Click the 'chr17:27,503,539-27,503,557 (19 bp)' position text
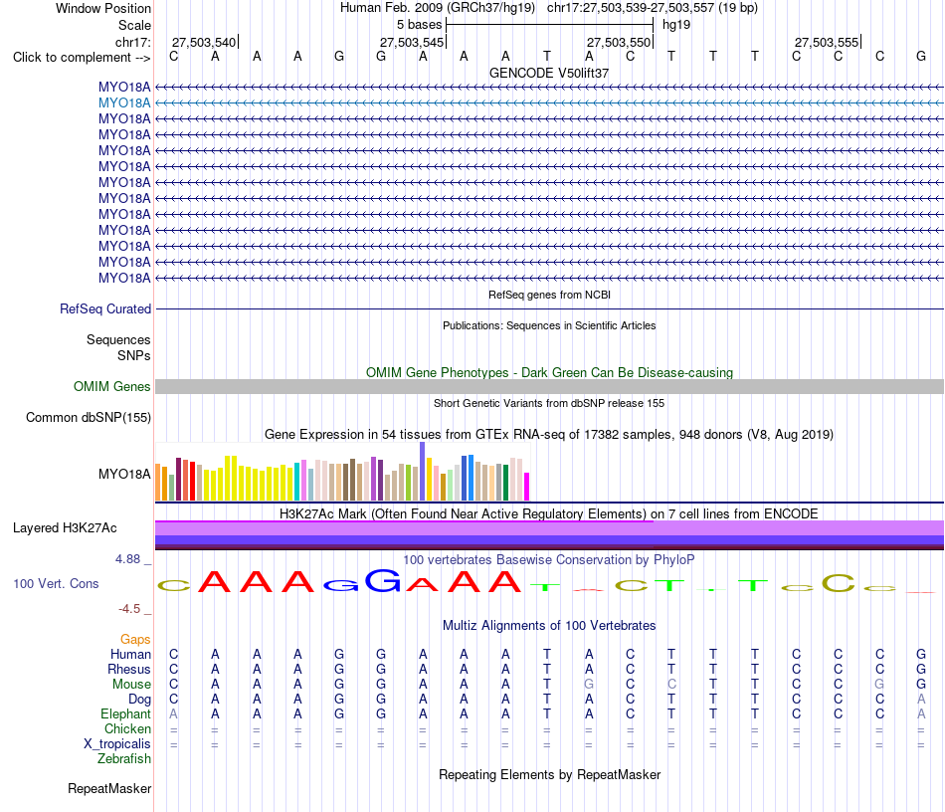The width and height of the screenshot is (945, 812). (x=653, y=8)
